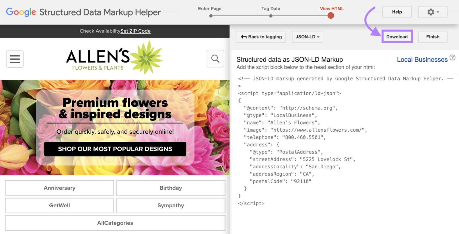Click "Order quickly, safely, and securely online!" text
Screen dimensions: 459x234
coord(115,132)
